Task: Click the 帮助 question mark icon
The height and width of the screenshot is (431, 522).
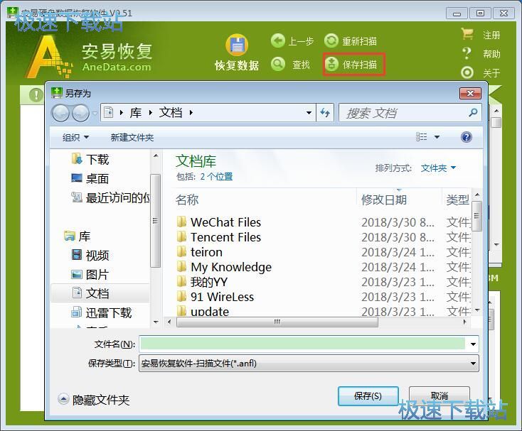Action: (x=467, y=53)
